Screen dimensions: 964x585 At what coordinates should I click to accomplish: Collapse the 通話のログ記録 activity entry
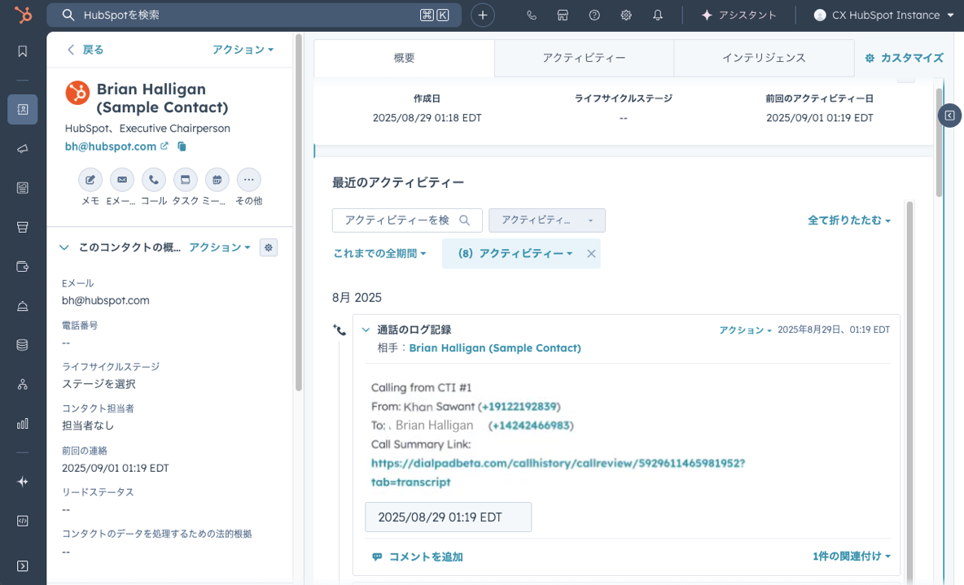366,330
